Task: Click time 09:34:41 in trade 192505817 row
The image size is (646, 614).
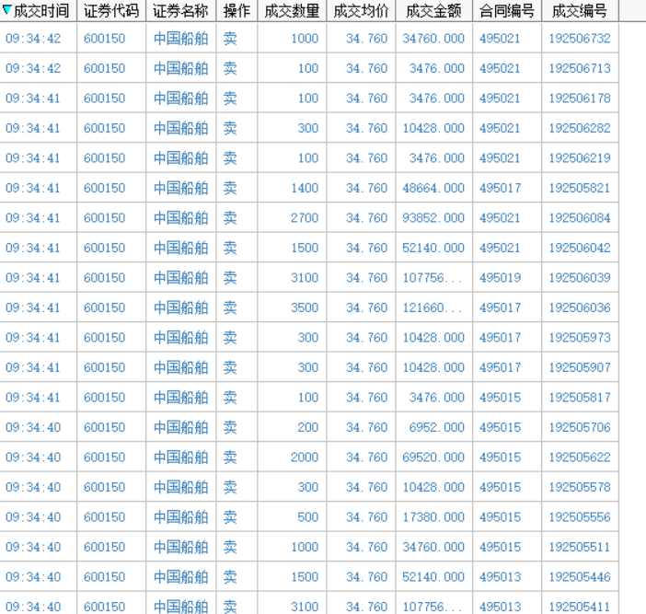Action: [32, 398]
